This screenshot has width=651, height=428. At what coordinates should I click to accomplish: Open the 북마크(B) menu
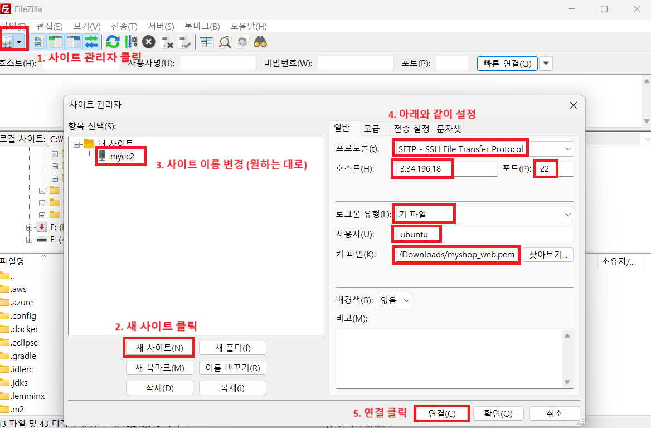202,27
